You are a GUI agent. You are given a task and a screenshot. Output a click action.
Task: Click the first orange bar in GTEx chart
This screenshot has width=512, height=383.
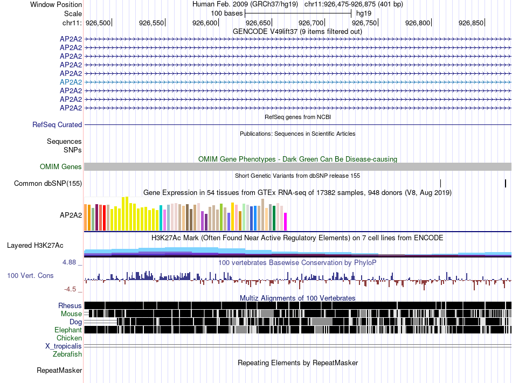tap(86, 218)
